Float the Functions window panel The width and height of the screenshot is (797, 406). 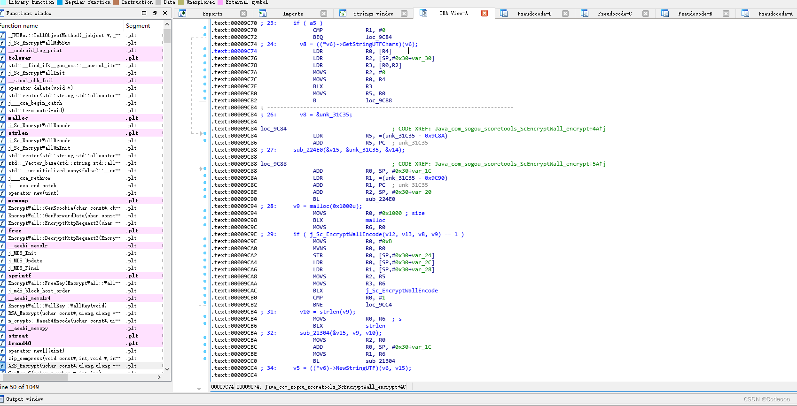154,13
